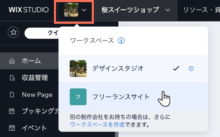This screenshot has width=220, height=137.
Task: Click the ブッキング calendar icon
Action: pos(12,111)
